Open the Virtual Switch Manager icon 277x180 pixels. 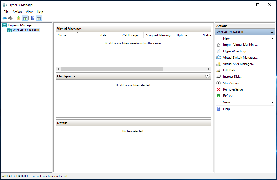[x=219, y=58]
